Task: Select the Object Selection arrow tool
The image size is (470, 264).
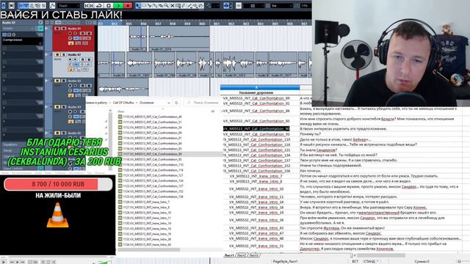Action: (x=138, y=6)
